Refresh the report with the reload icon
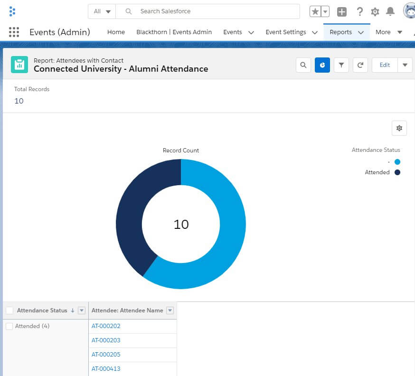Image resolution: width=415 pixels, height=376 pixels. (360, 65)
